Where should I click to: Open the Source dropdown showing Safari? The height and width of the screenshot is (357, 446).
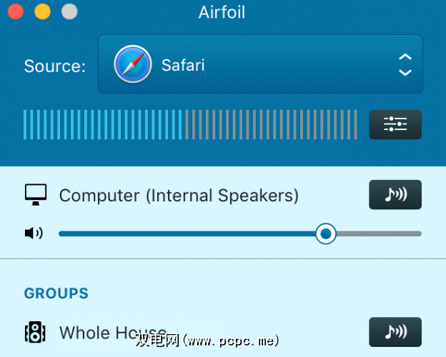[x=260, y=66]
